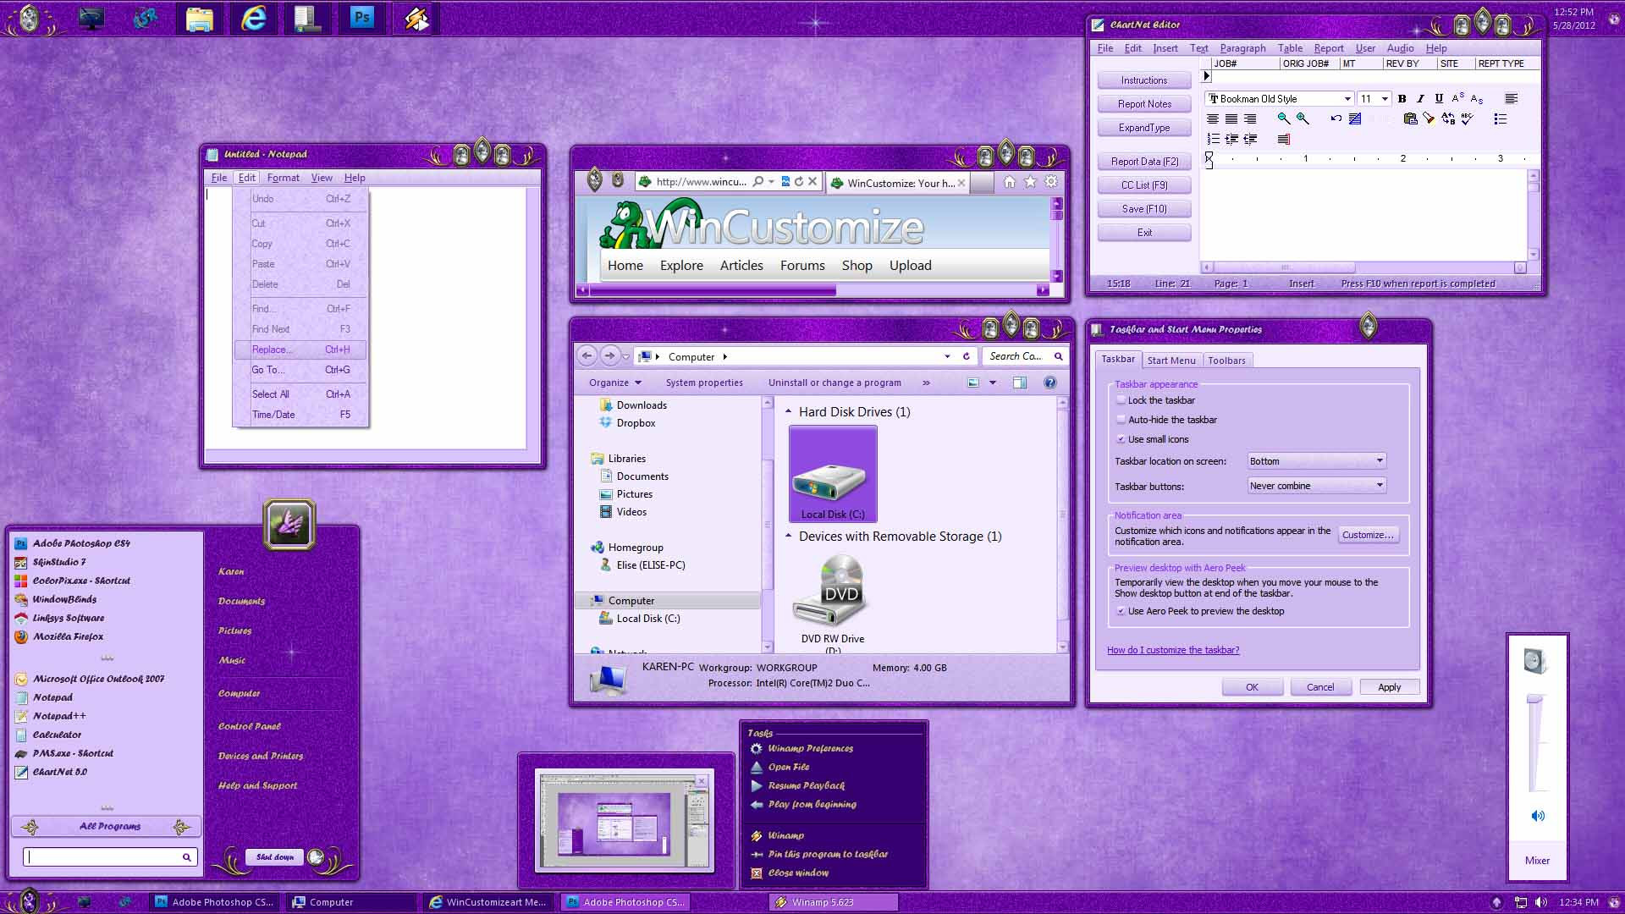Click Photoshop window thumbnail preview

click(x=625, y=819)
